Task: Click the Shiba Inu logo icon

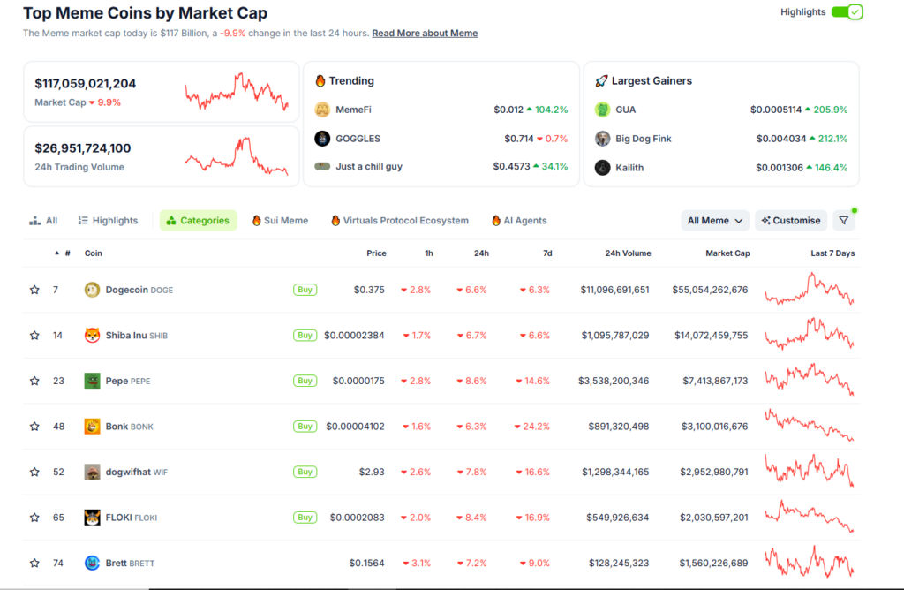Action: tap(92, 335)
